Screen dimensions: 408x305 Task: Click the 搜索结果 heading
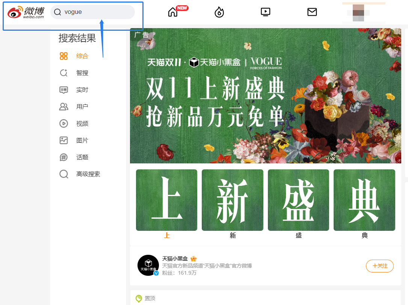tap(77, 38)
